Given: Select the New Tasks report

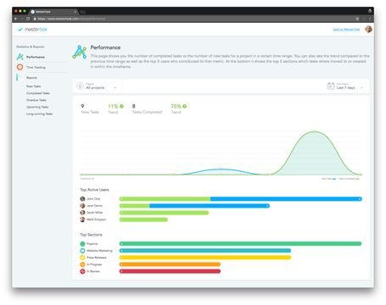Looking at the screenshot, I should pyautogui.click(x=33, y=86).
